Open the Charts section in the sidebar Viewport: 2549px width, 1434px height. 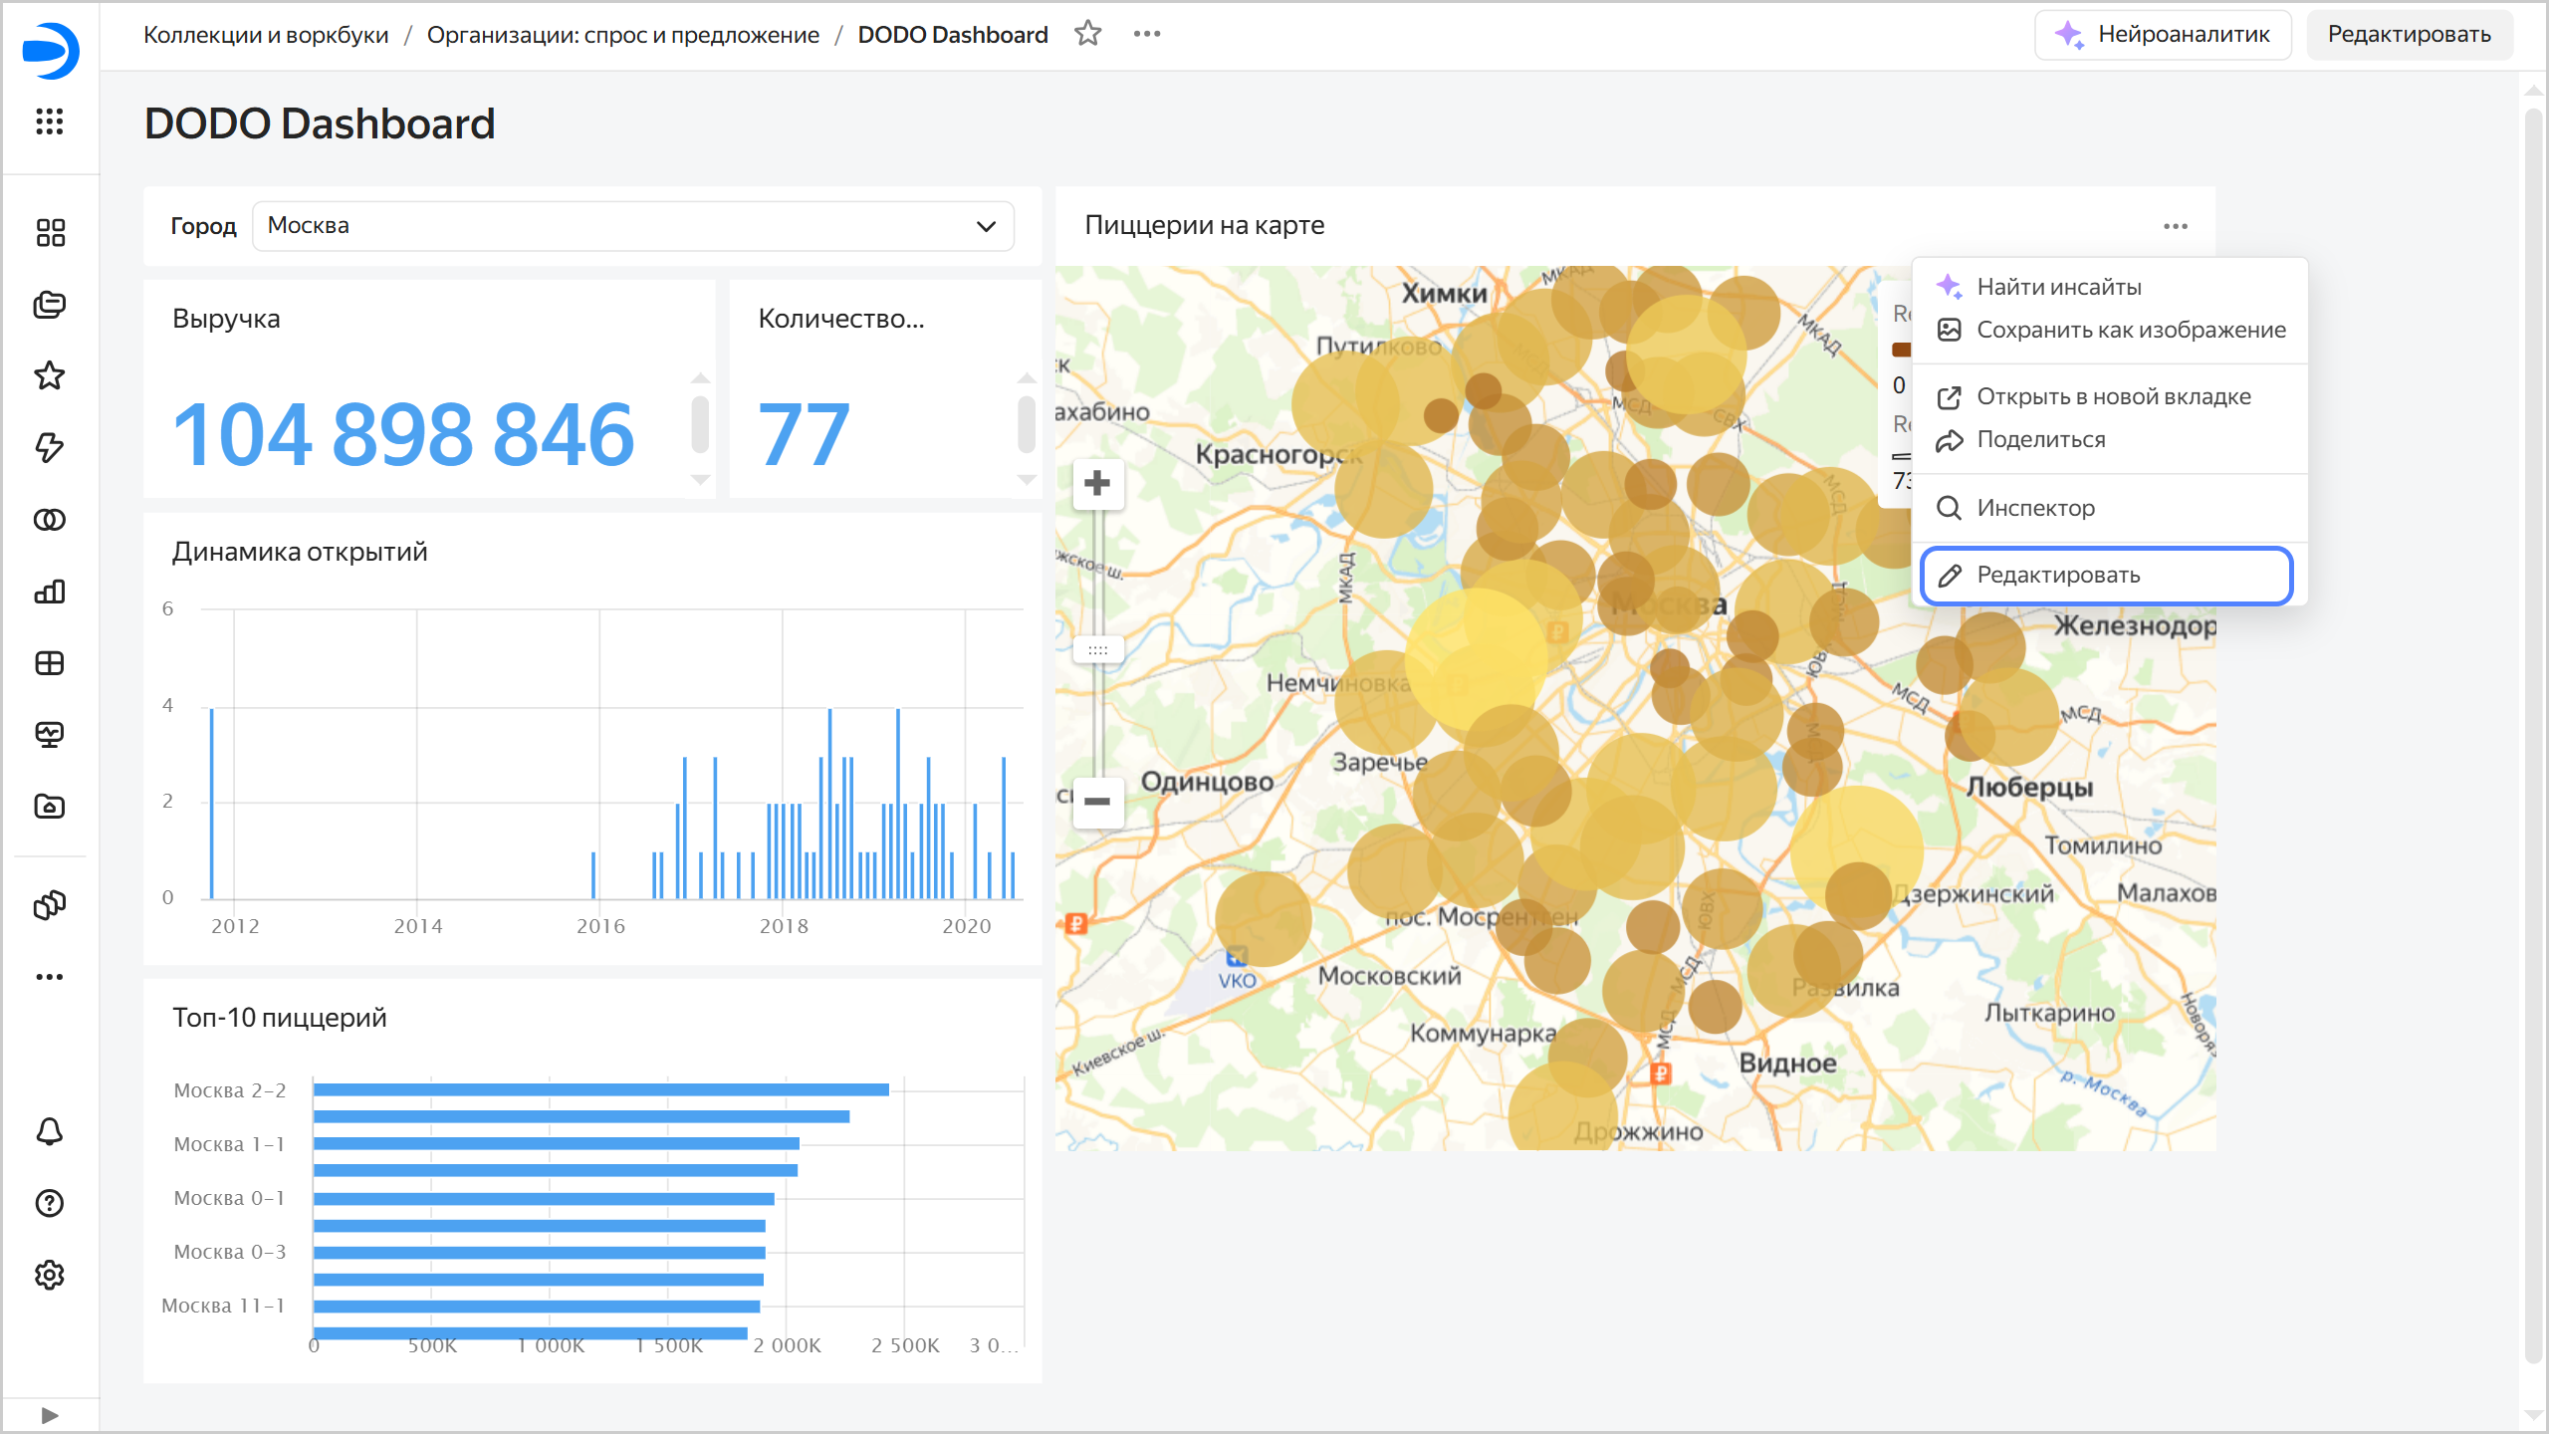click(50, 592)
